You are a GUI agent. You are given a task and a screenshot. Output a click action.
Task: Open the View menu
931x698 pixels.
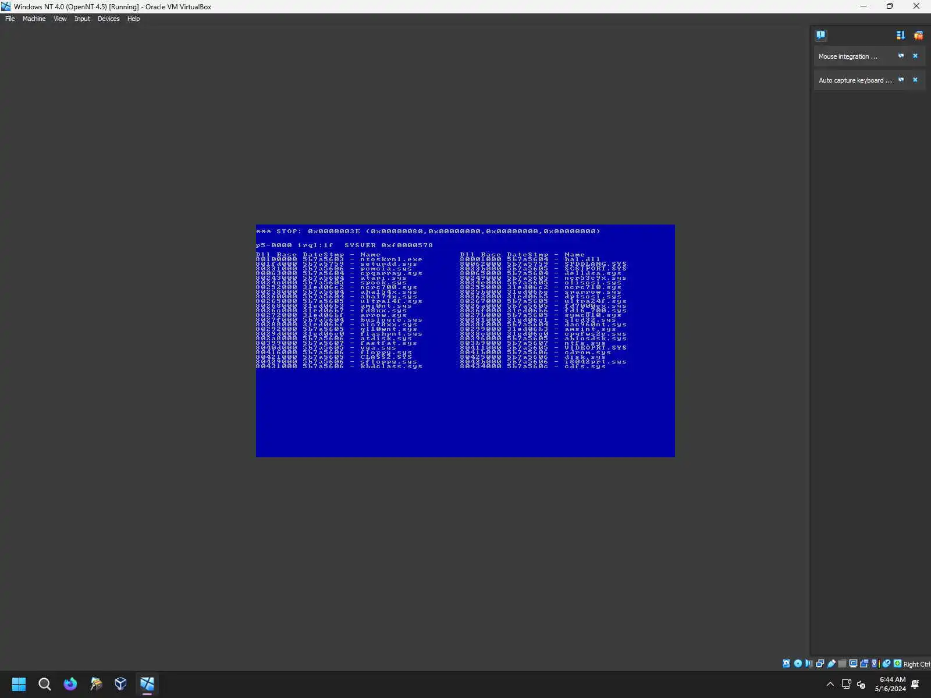pos(60,19)
